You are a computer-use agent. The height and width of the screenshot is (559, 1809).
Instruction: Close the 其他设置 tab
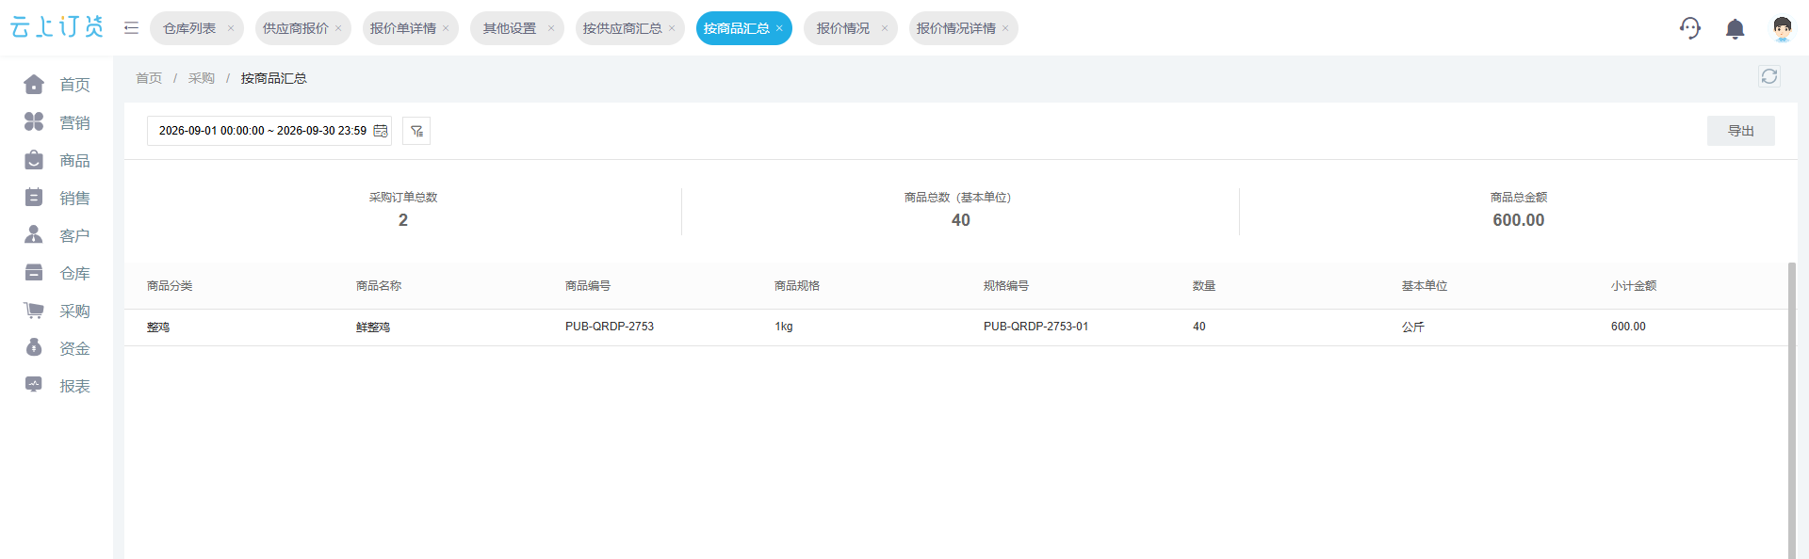551,28
